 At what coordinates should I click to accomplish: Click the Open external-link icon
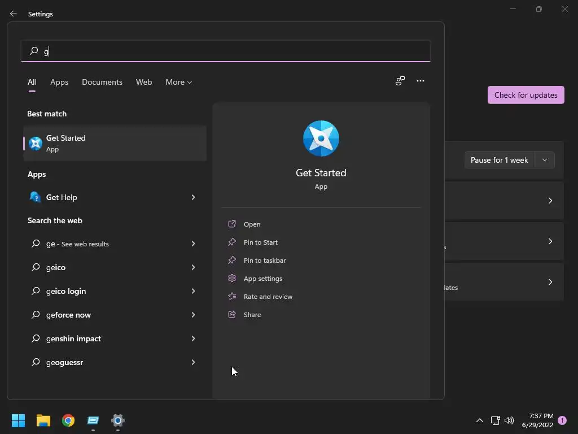pyautogui.click(x=232, y=224)
